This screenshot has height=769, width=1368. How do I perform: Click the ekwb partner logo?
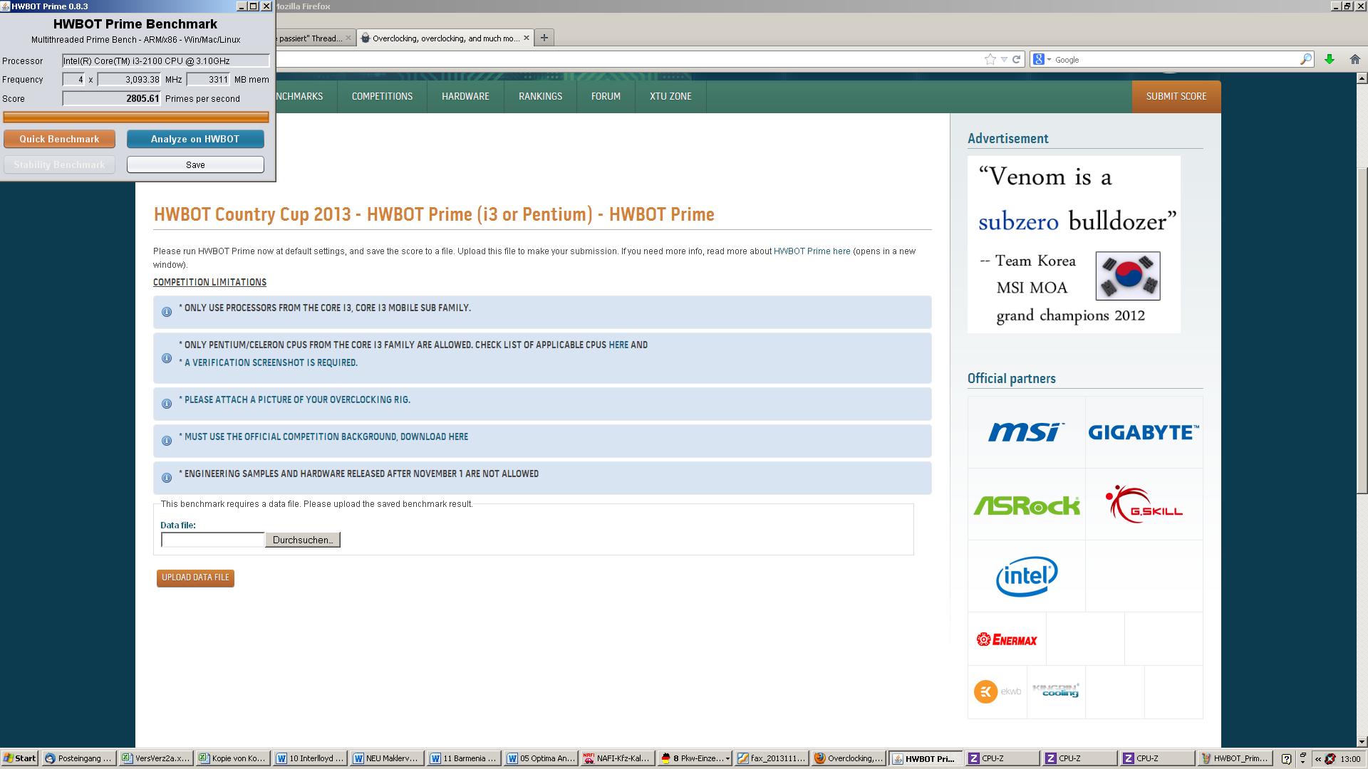point(997,691)
